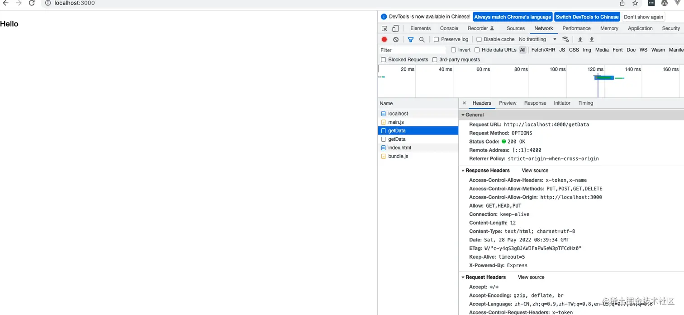The height and width of the screenshot is (315, 684).
Task: Click Always match Chrome's language button
Action: [513, 17]
